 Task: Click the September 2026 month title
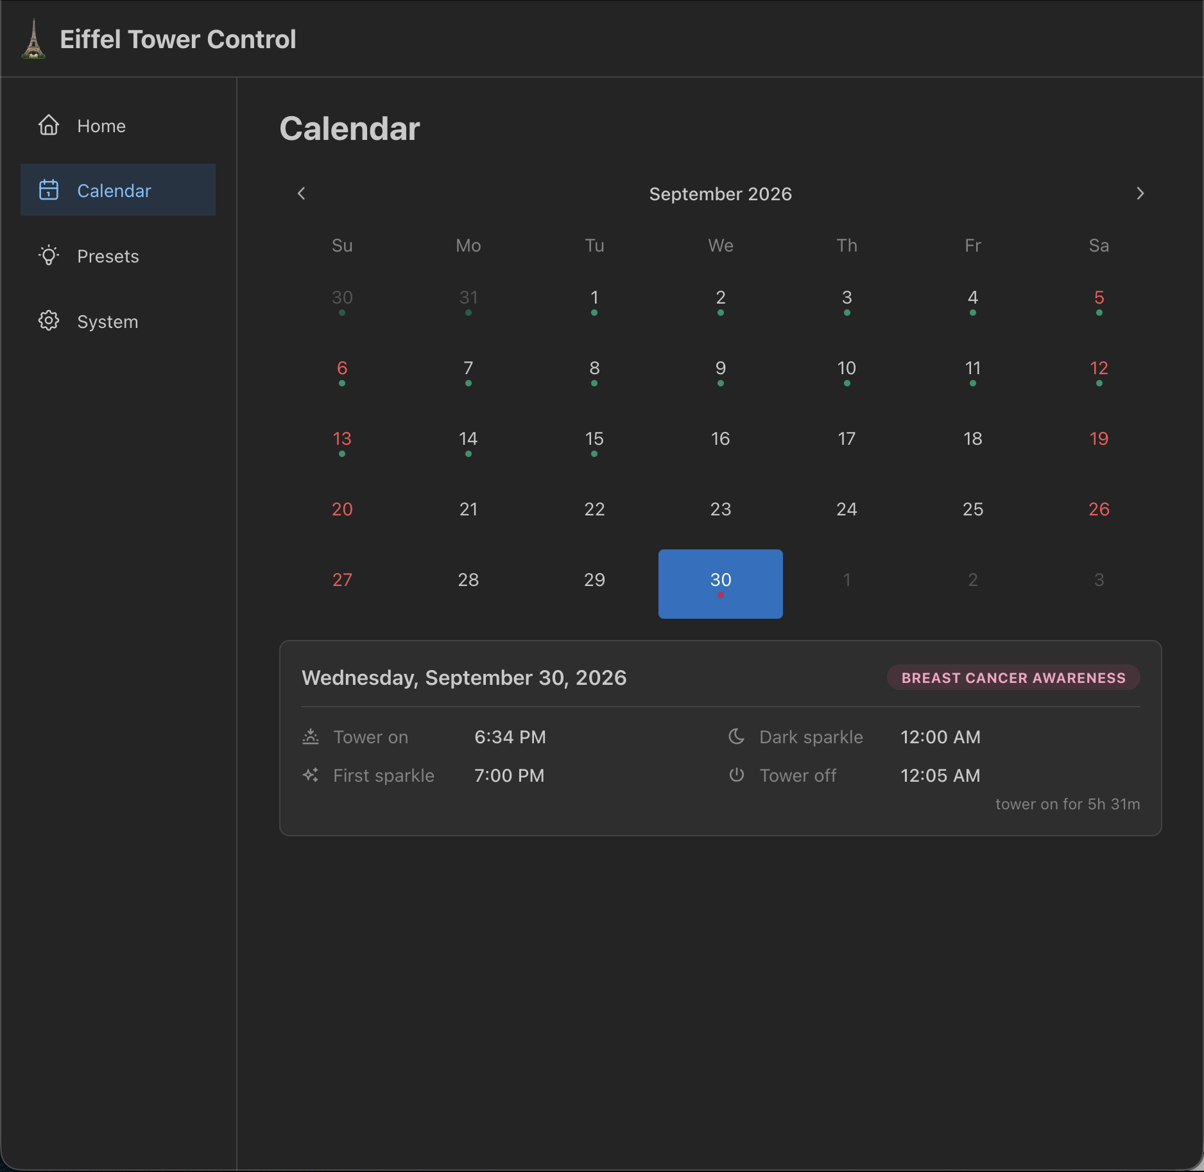point(721,194)
